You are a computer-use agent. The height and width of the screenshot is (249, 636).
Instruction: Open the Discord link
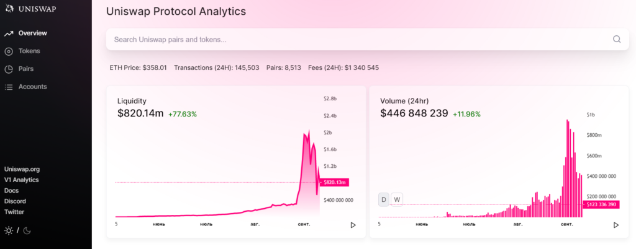click(x=15, y=201)
